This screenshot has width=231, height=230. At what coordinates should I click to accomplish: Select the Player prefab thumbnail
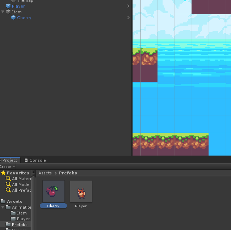[81, 191]
